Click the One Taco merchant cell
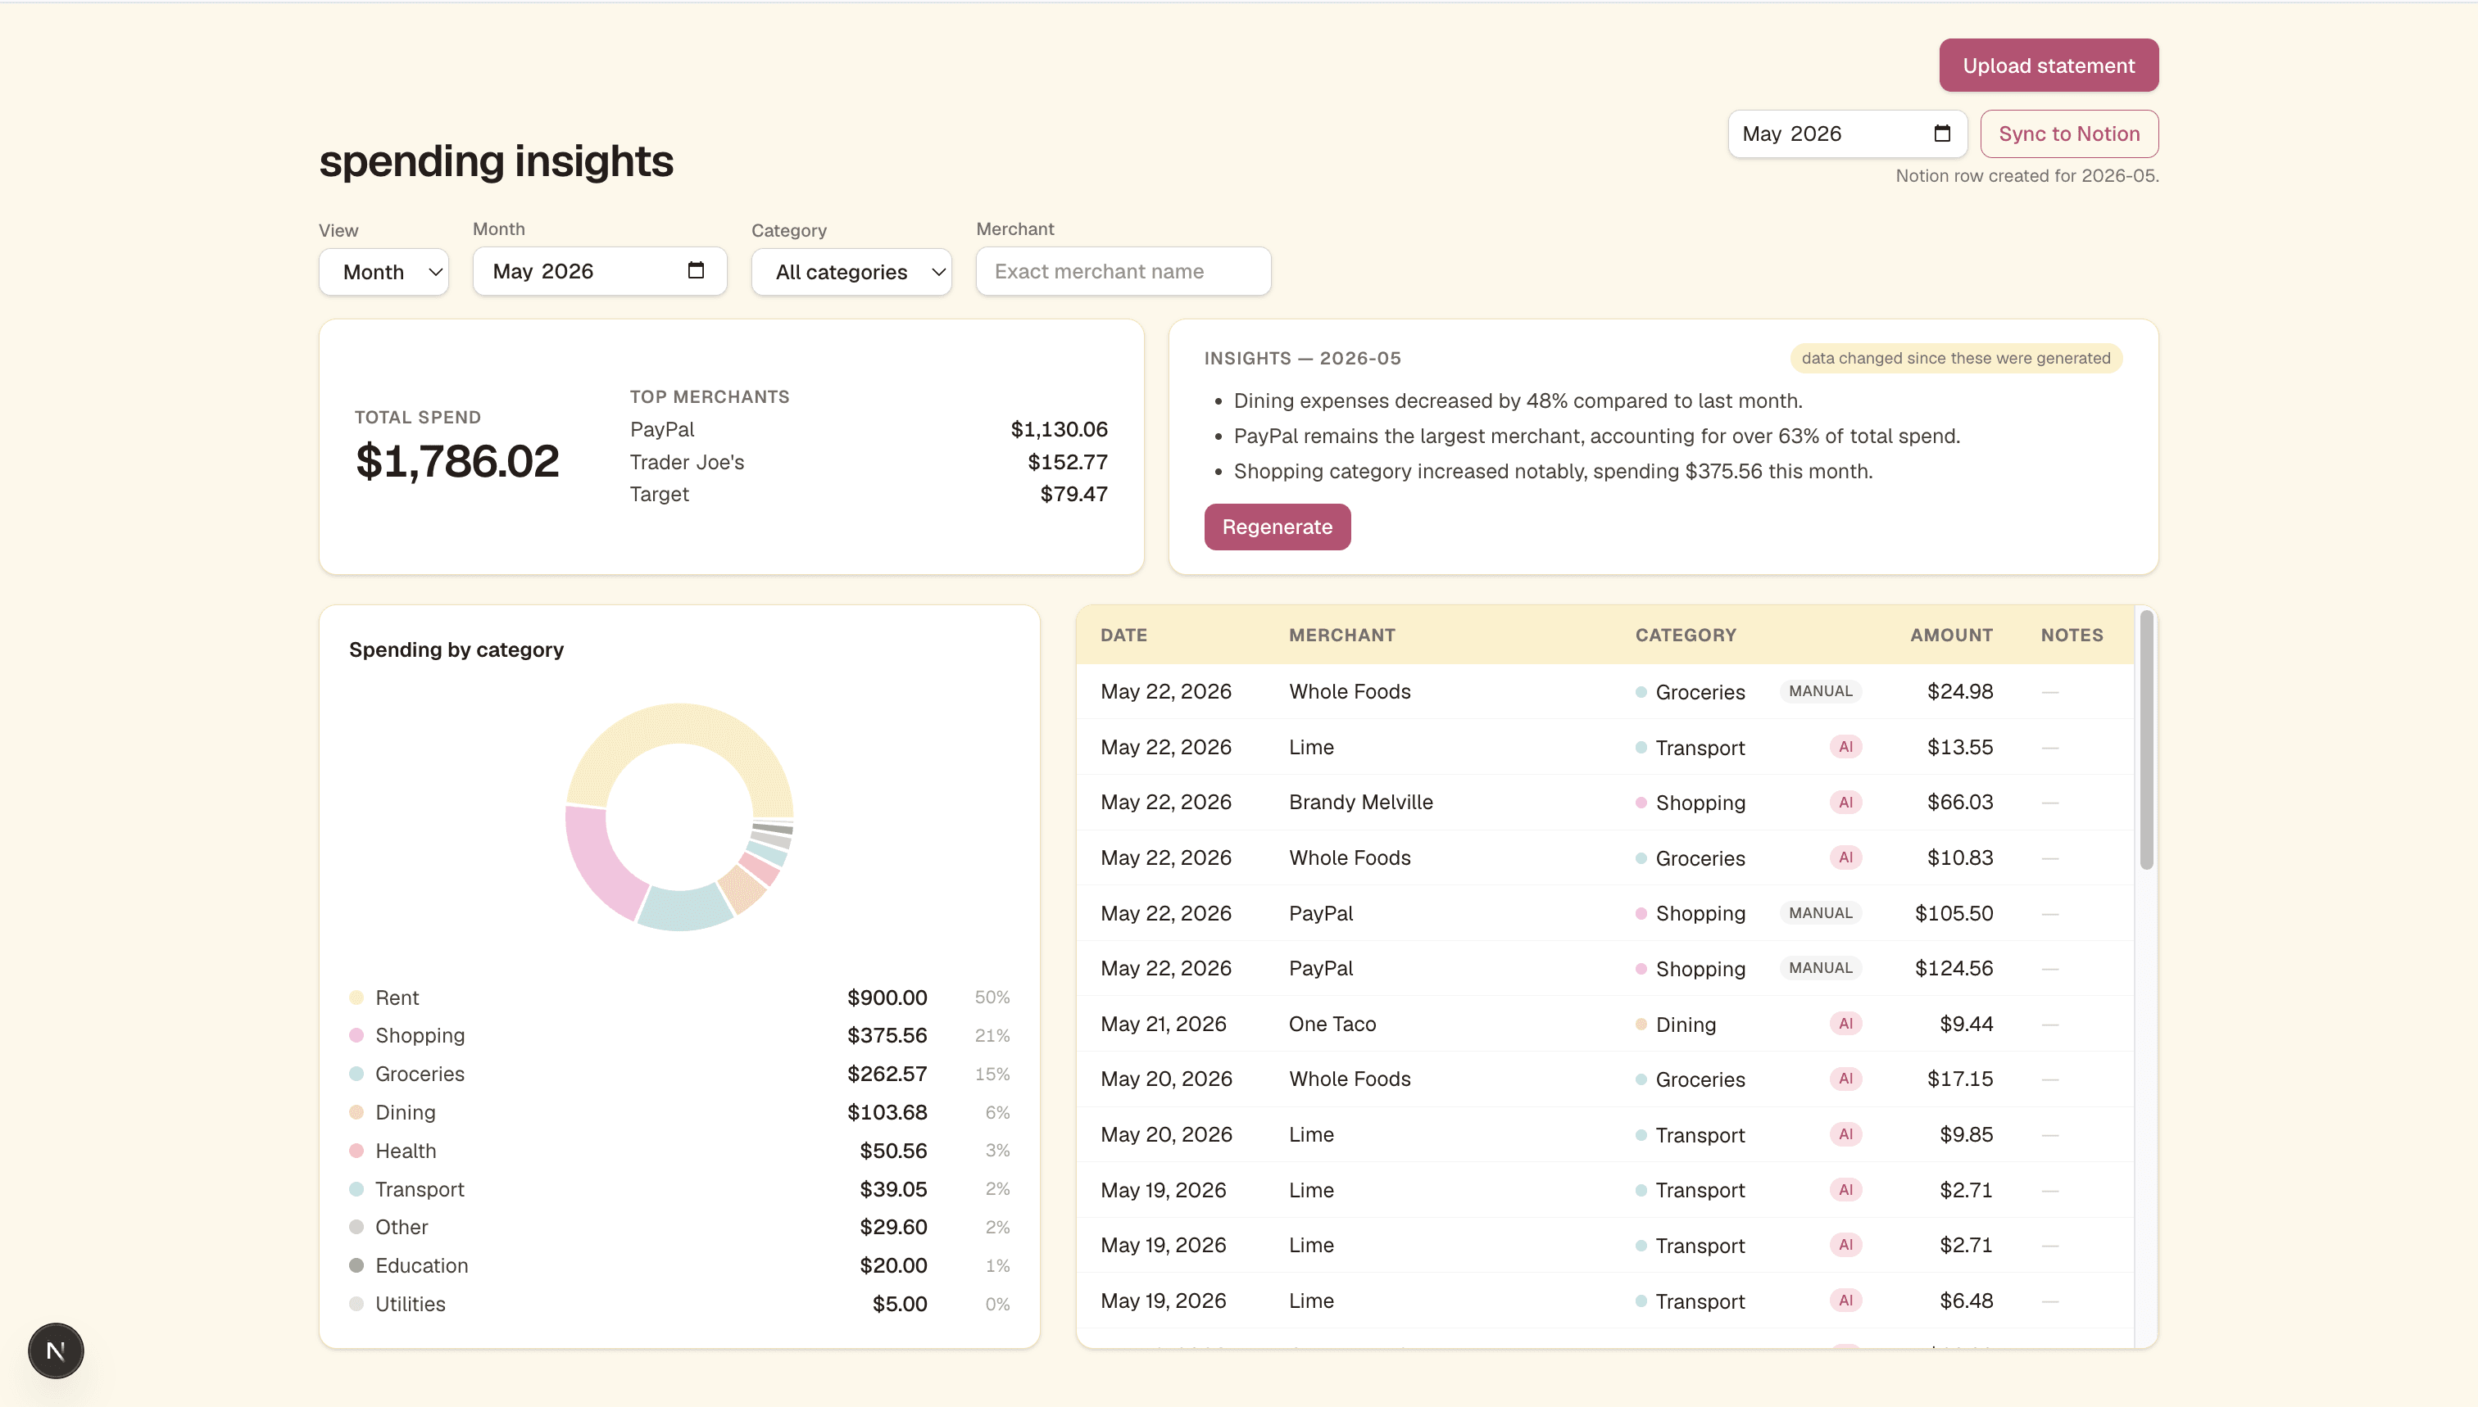2478x1407 pixels. [x=1332, y=1024]
